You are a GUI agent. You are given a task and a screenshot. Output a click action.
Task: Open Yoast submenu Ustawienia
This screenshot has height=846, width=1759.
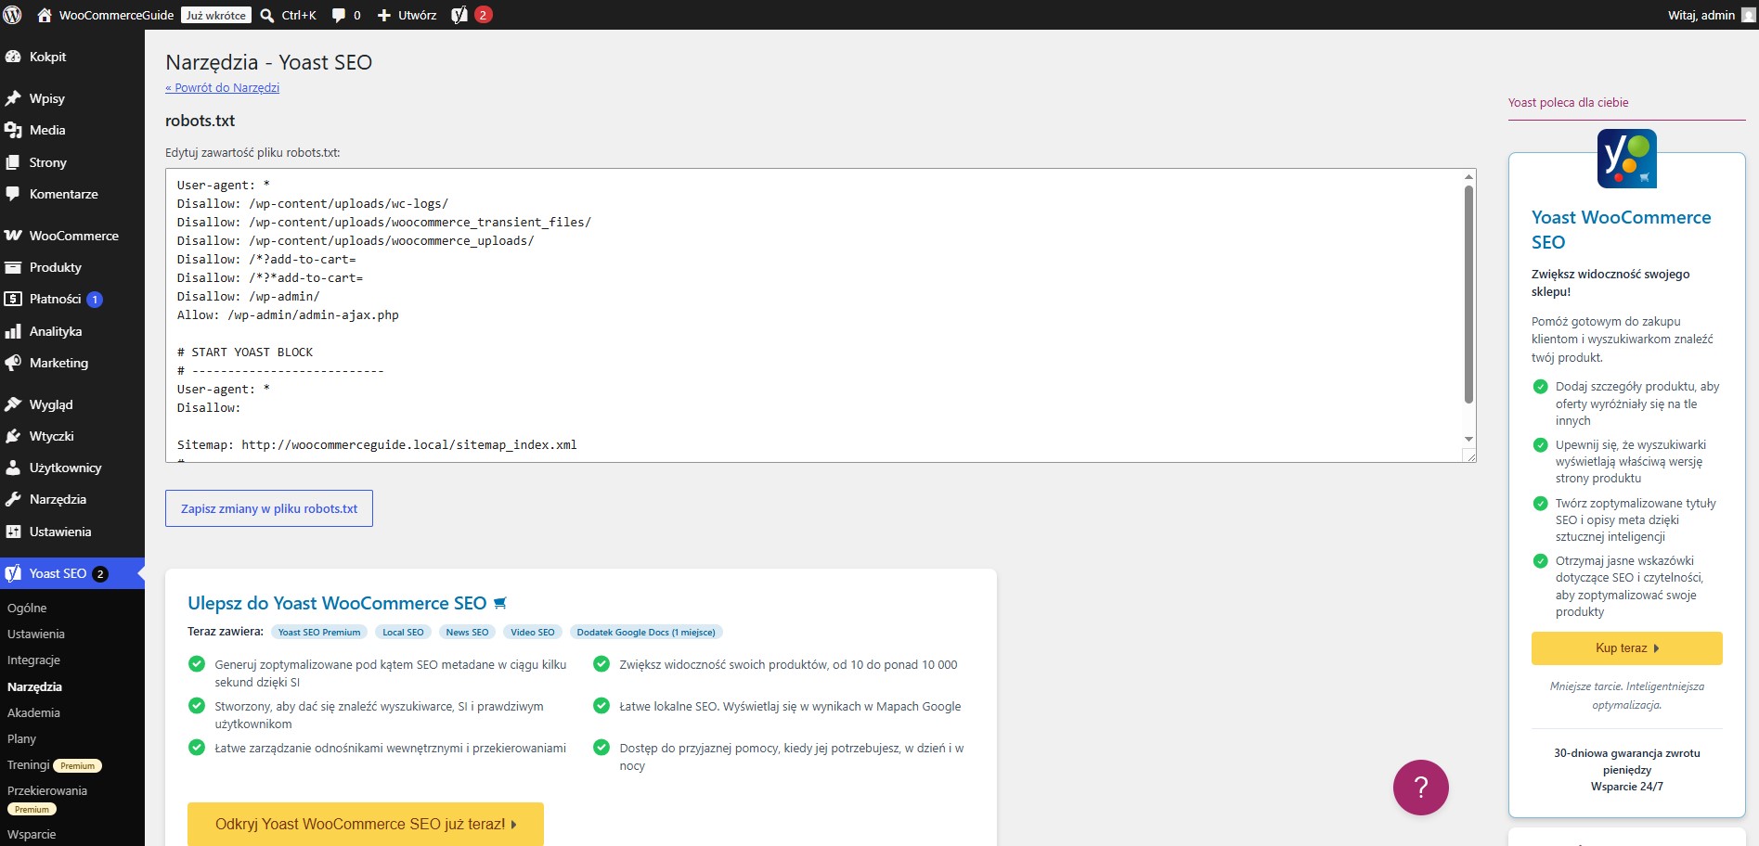point(36,634)
